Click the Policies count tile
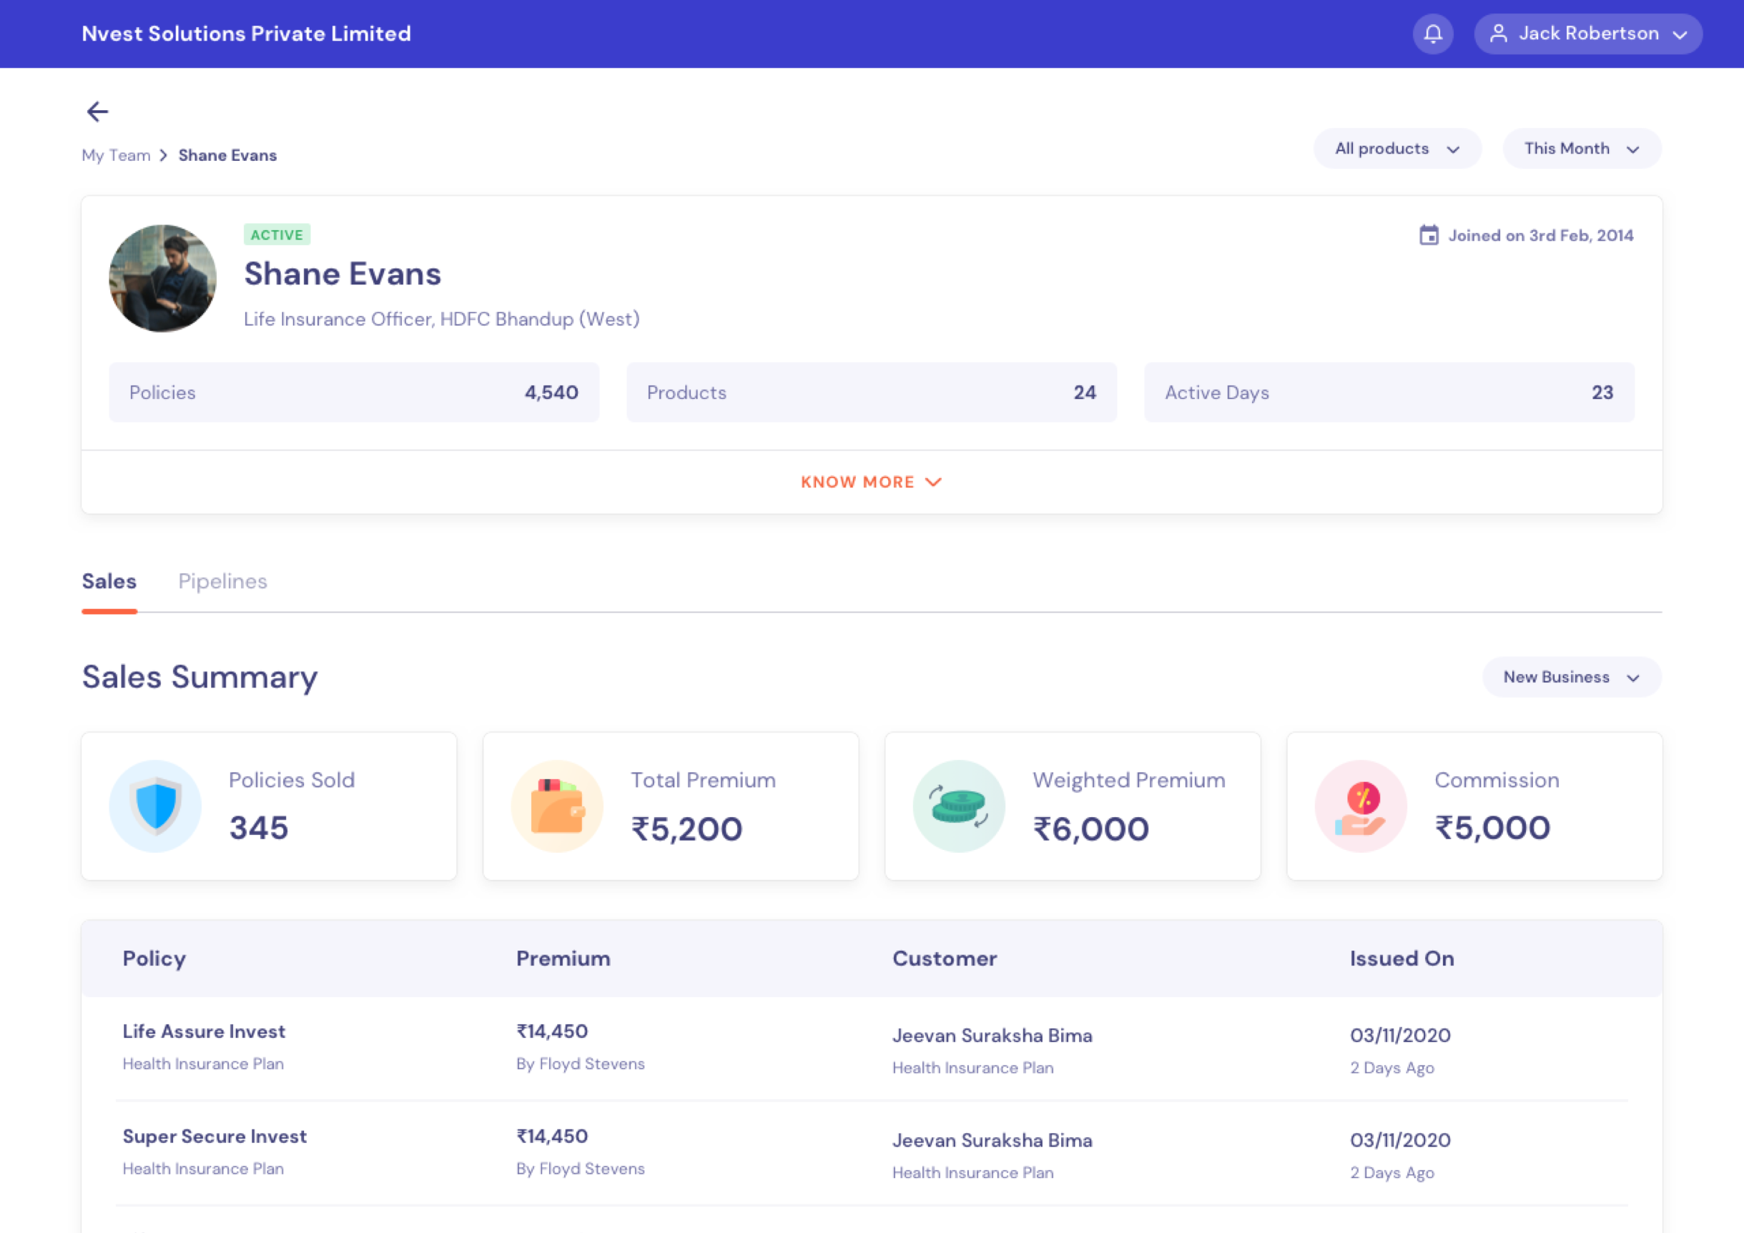The height and width of the screenshot is (1233, 1744). click(x=354, y=392)
